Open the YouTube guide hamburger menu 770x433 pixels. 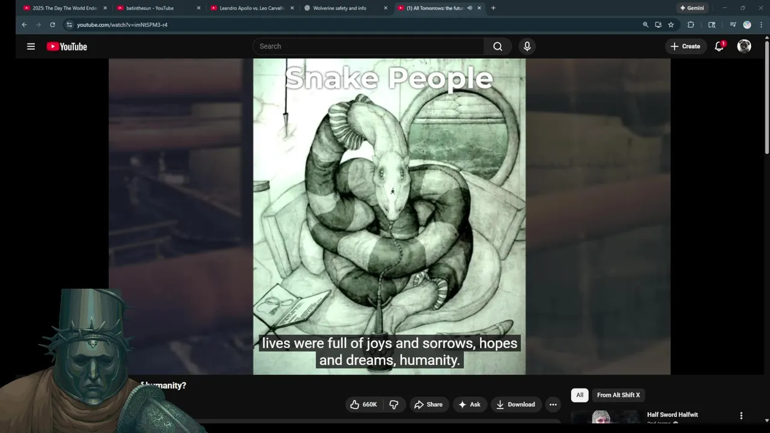(x=31, y=46)
